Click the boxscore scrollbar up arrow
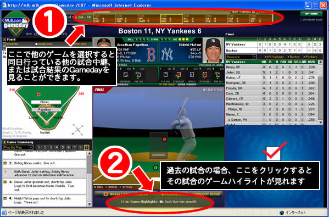 [321, 62]
